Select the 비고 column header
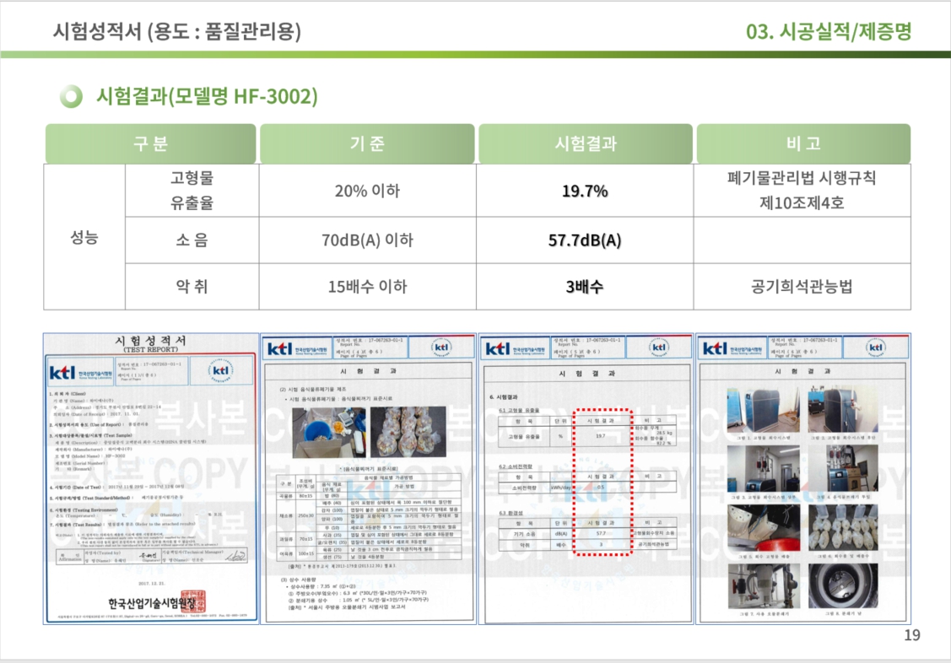The image size is (951, 663). pyautogui.click(x=802, y=143)
